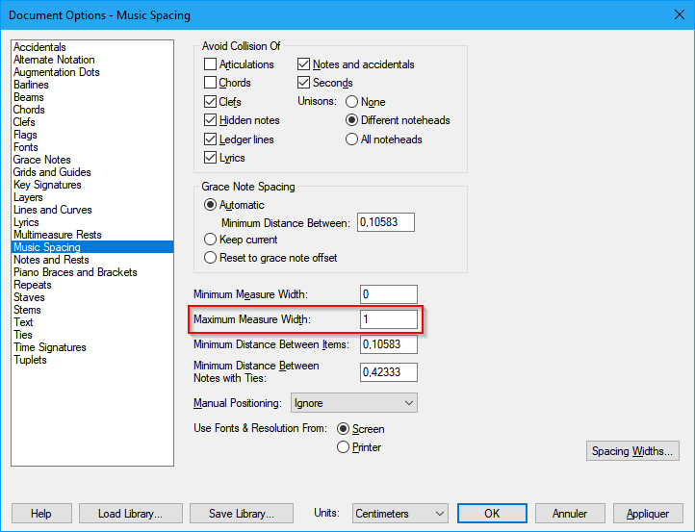
Task: Confirm settings with the OK button
Action: [x=492, y=514]
